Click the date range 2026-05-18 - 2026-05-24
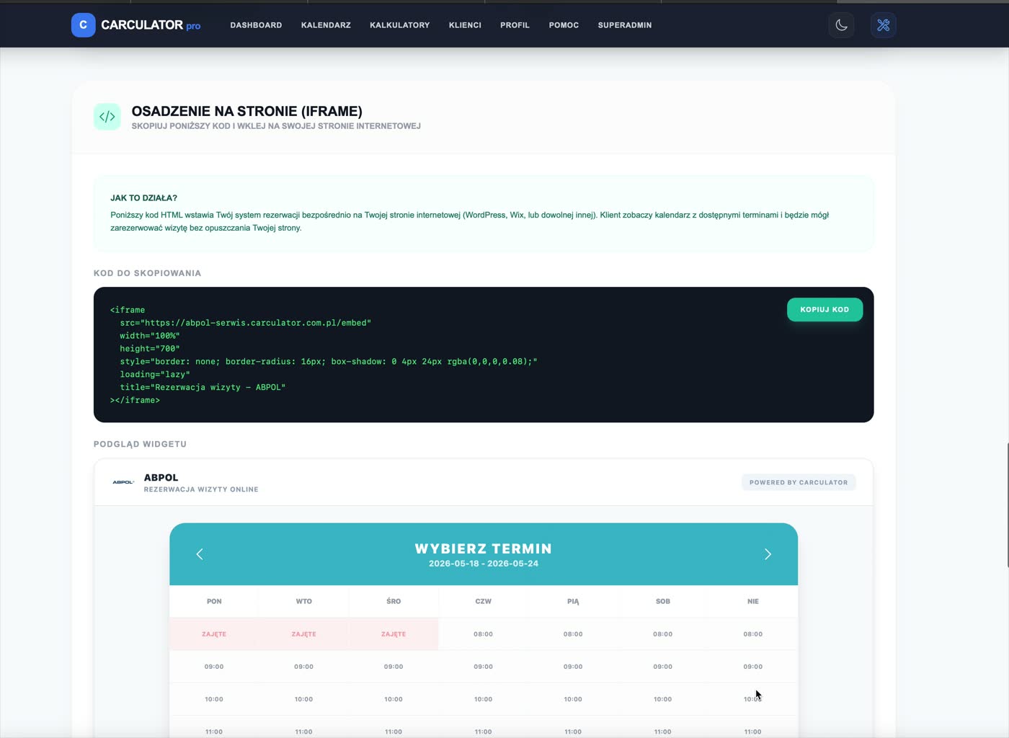 [x=484, y=564]
